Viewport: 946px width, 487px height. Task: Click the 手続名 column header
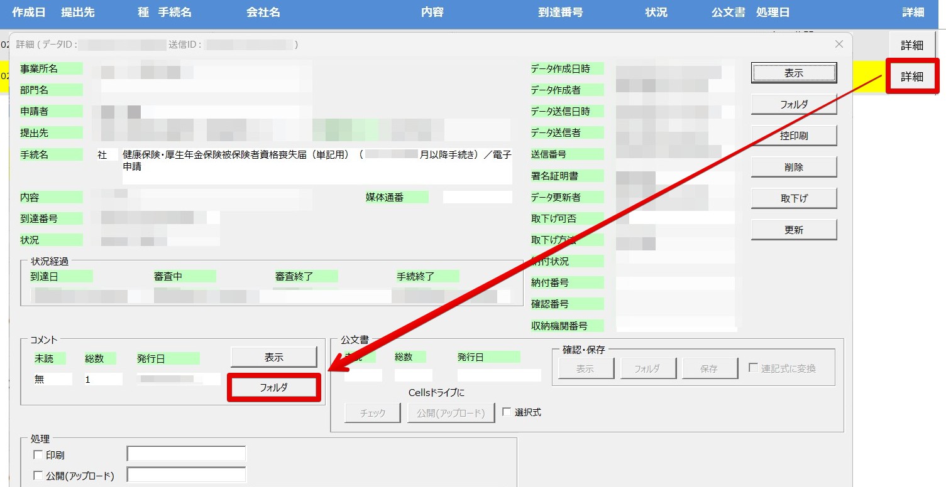point(175,13)
